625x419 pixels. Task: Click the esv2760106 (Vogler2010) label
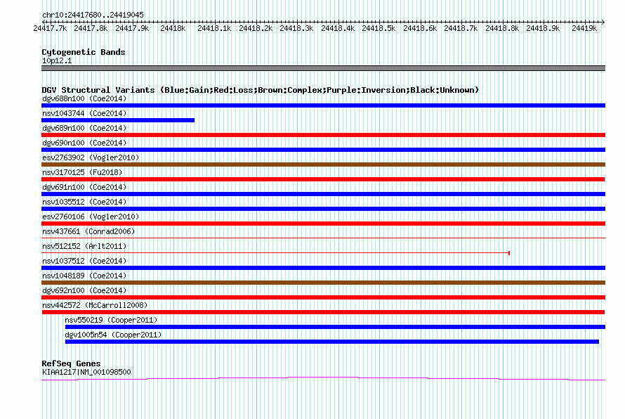(x=91, y=217)
